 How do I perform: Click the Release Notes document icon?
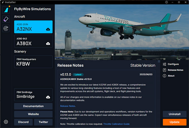pyautogui.click(x=164, y=70)
